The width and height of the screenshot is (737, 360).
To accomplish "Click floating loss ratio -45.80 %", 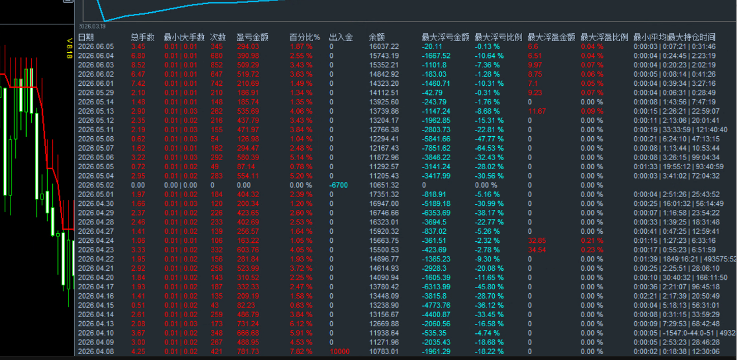I will pos(489,287).
